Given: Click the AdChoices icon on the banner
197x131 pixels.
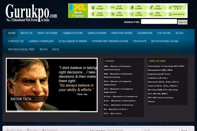Looking at the screenshot, I should pyautogui.click(x=186, y=5).
